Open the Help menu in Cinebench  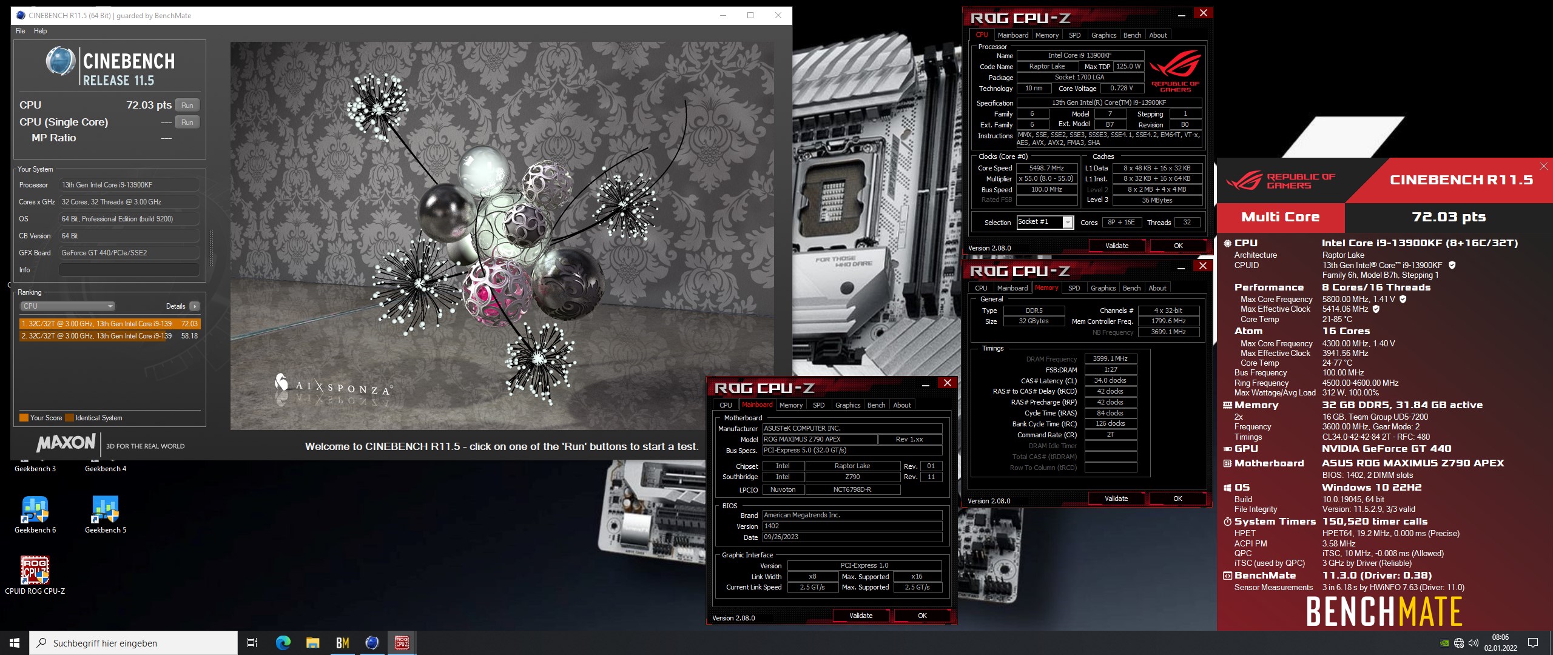pyautogui.click(x=40, y=31)
